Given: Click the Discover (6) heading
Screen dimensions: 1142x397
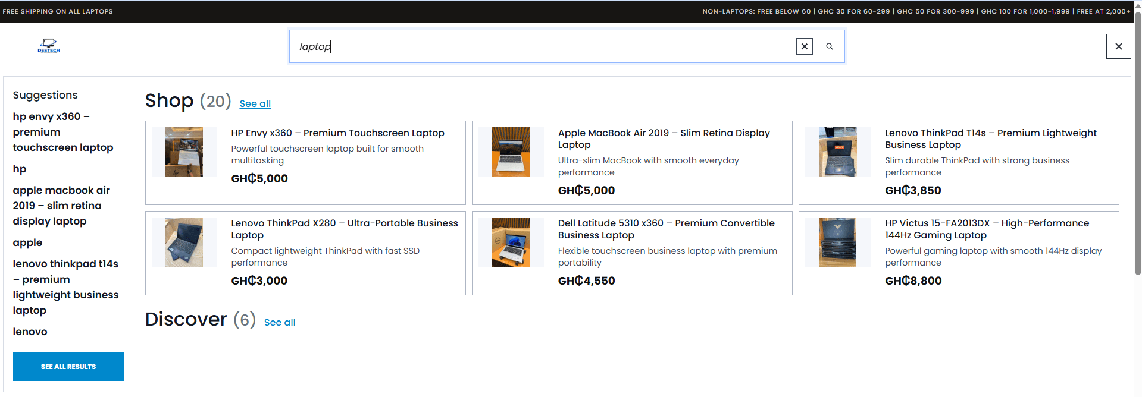Looking at the screenshot, I should point(201,319).
